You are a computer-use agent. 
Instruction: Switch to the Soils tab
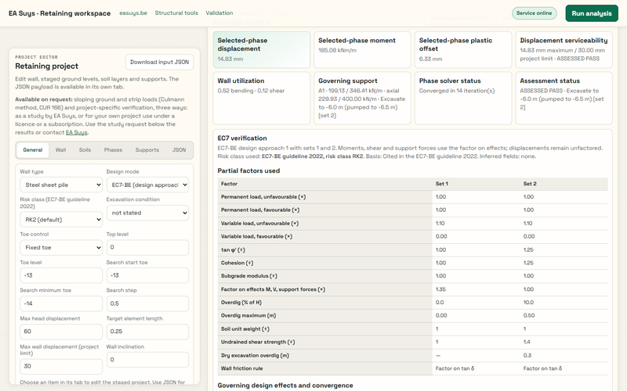[x=85, y=150]
